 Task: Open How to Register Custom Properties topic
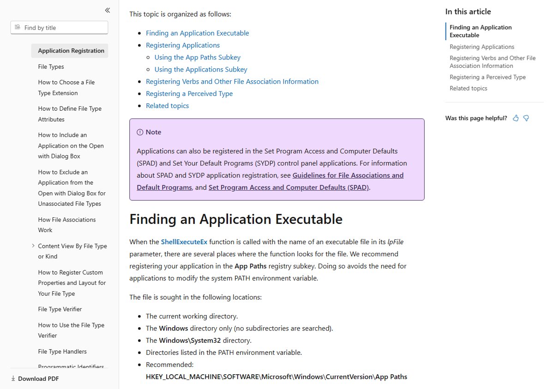[x=72, y=283]
